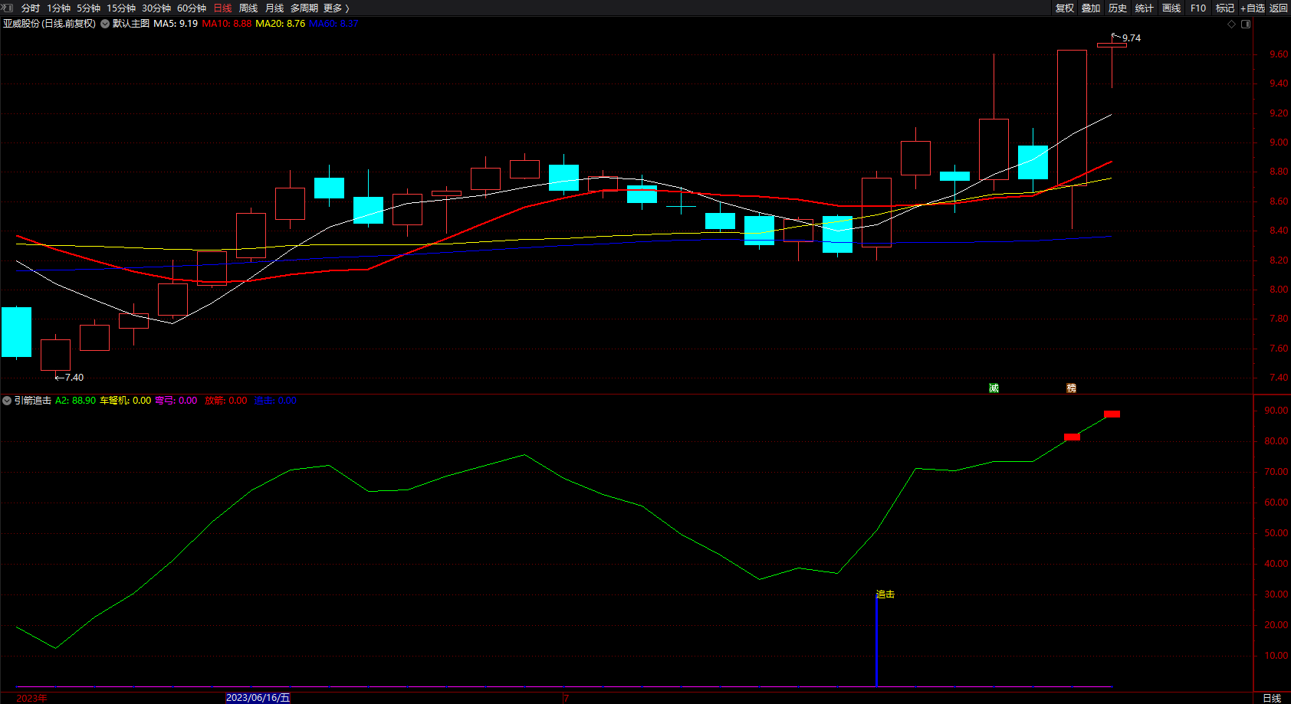Image resolution: width=1291 pixels, height=704 pixels.
Task: Click the 引箭追击 indicator name
Action: coord(33,401)
